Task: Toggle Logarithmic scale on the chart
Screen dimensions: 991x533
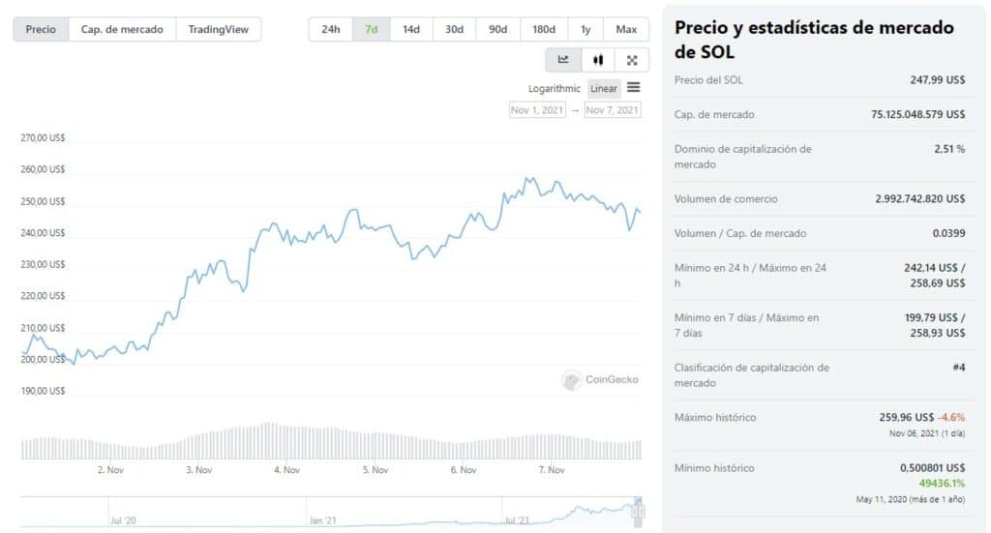Action: pos(555,88)
